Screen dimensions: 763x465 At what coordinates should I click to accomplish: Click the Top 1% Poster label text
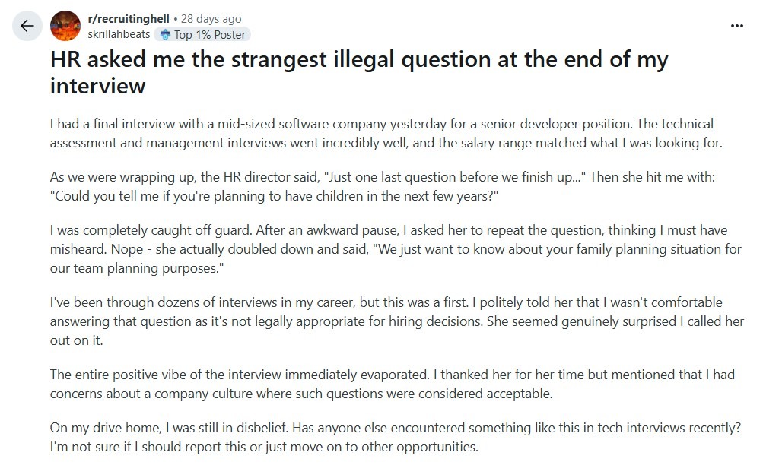[x=210, y=34]
